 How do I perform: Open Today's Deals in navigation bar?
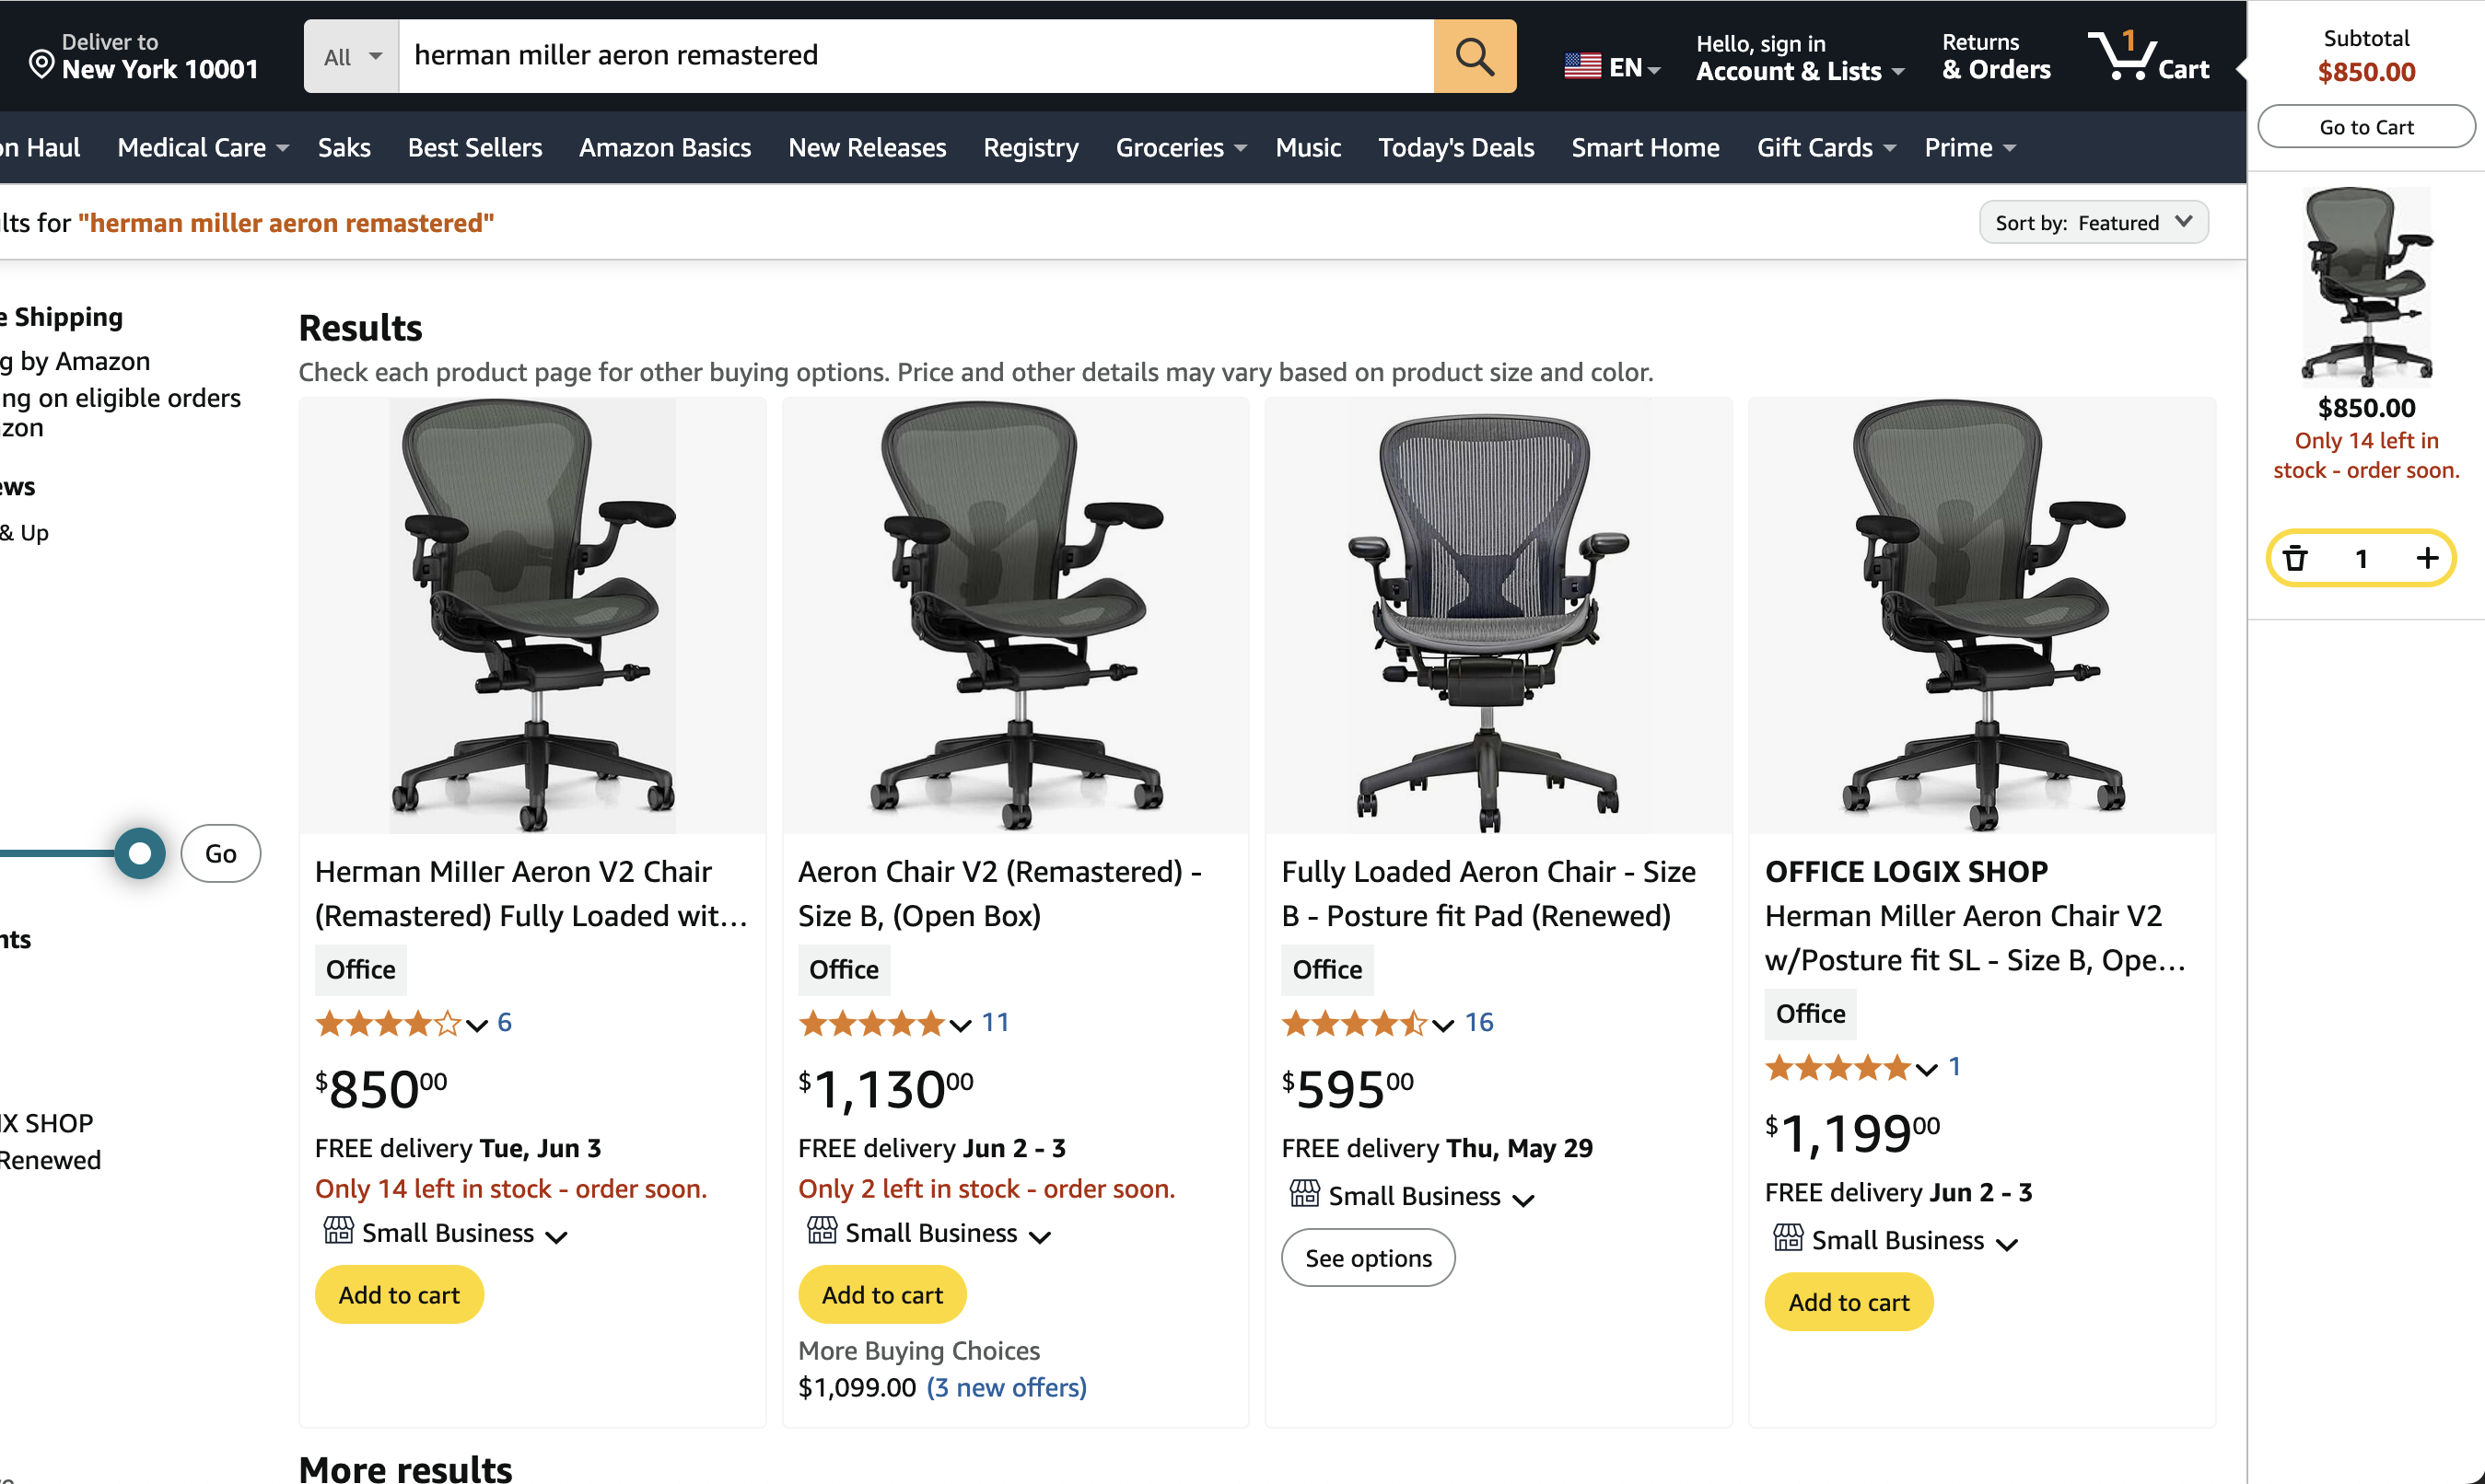1455,148
